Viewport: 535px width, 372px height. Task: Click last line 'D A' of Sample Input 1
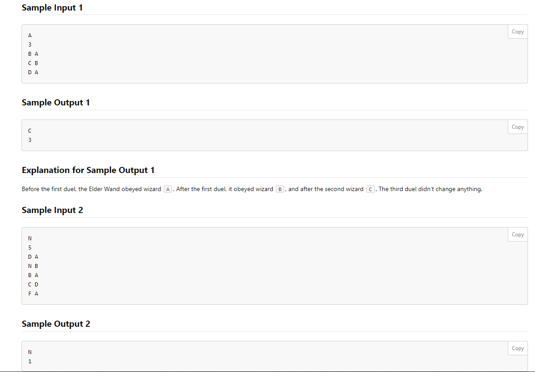click(33, 72)
